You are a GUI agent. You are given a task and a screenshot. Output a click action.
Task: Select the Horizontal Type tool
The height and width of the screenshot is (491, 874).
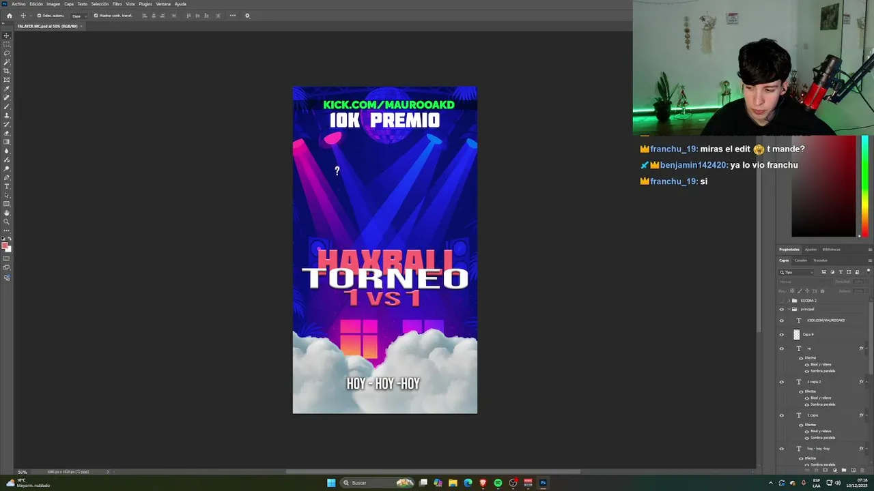[x=7, y=186]
